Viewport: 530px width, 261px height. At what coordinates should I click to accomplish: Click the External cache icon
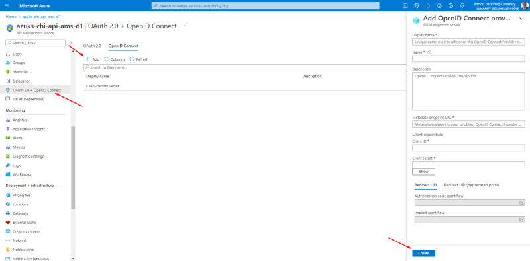click(x=8, y=223)
